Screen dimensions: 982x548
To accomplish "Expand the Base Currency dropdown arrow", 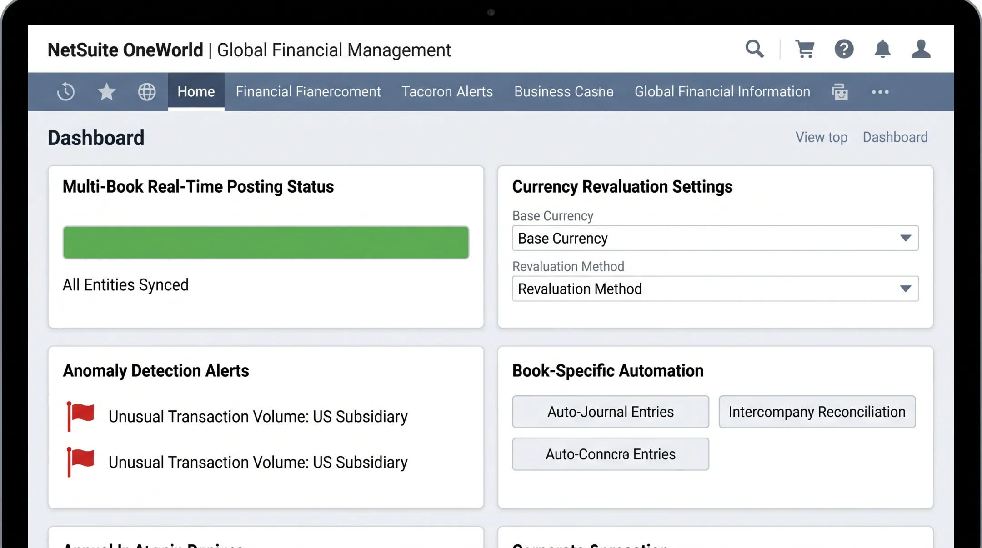I will pos(906,238).
